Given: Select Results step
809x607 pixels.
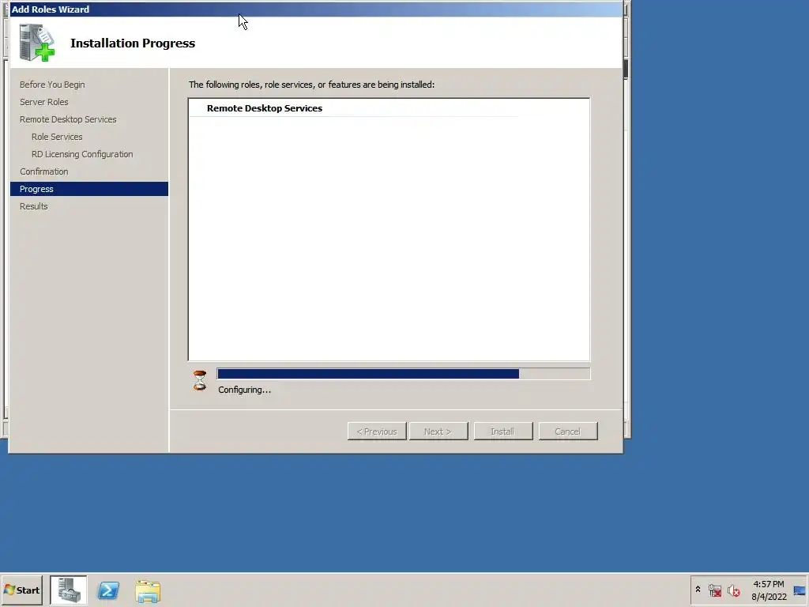Looking at the screenshot, I should click(x=33, y=206).
